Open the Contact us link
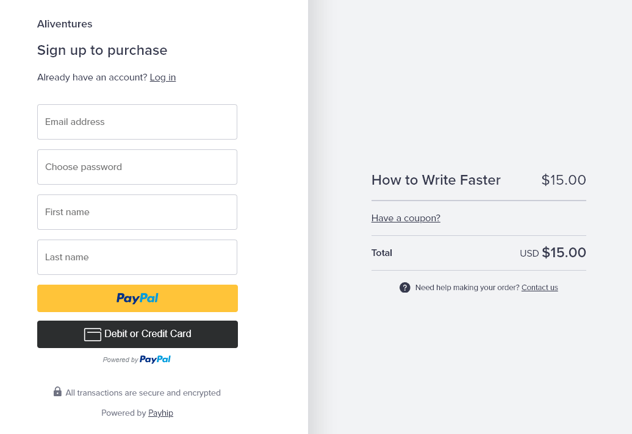The height and width of the screenshot is (434, 632). (540, 288)
